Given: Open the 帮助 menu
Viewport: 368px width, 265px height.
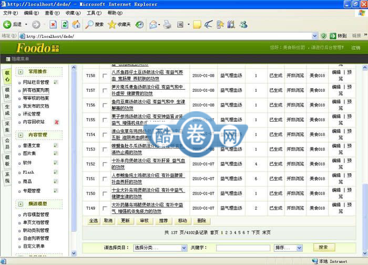Looking at the screenshot, I should (x=115, y=13).
